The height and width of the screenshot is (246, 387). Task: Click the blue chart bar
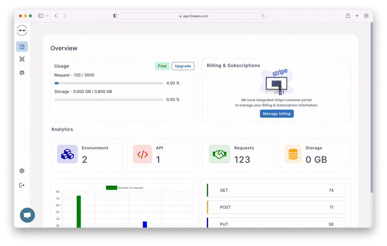pyautogui.click(x=145, y=225)
